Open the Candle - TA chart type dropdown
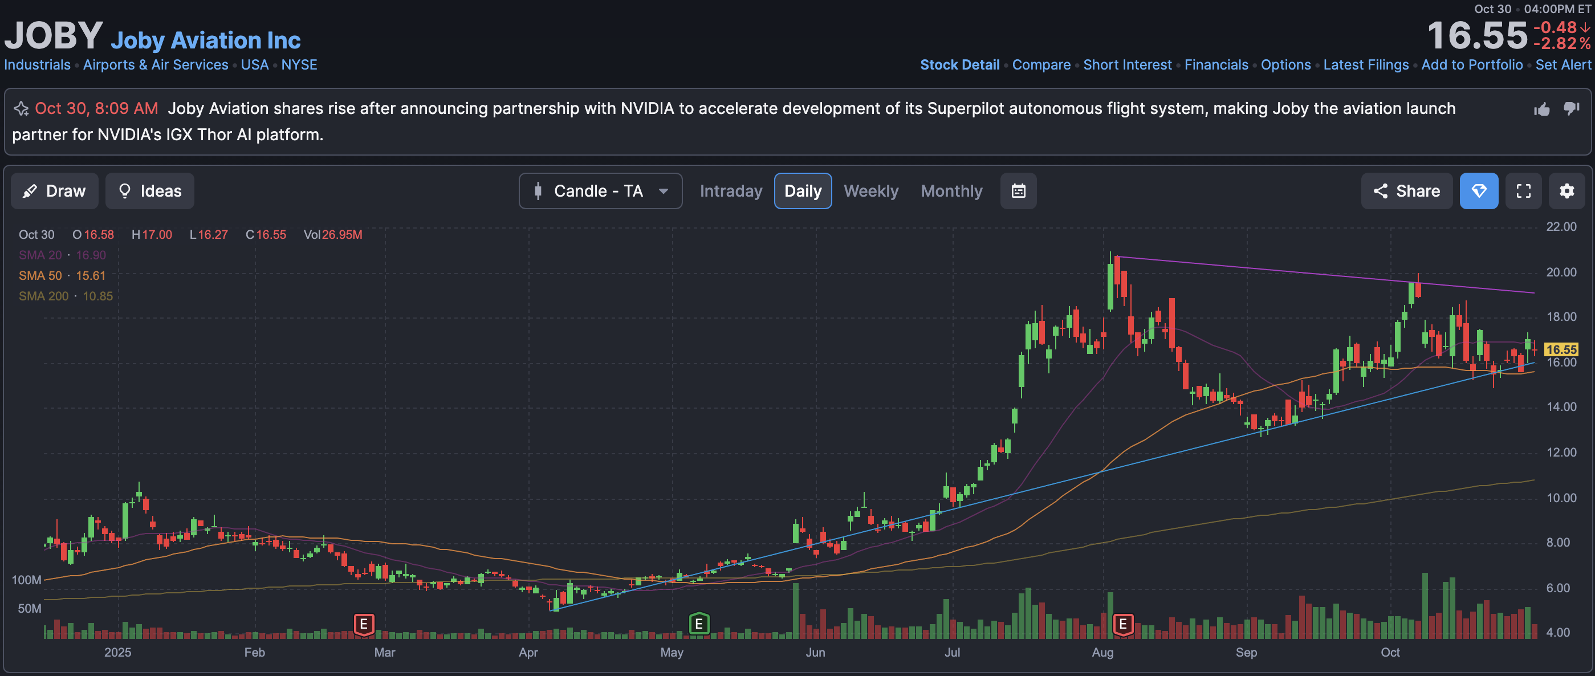 600,191
